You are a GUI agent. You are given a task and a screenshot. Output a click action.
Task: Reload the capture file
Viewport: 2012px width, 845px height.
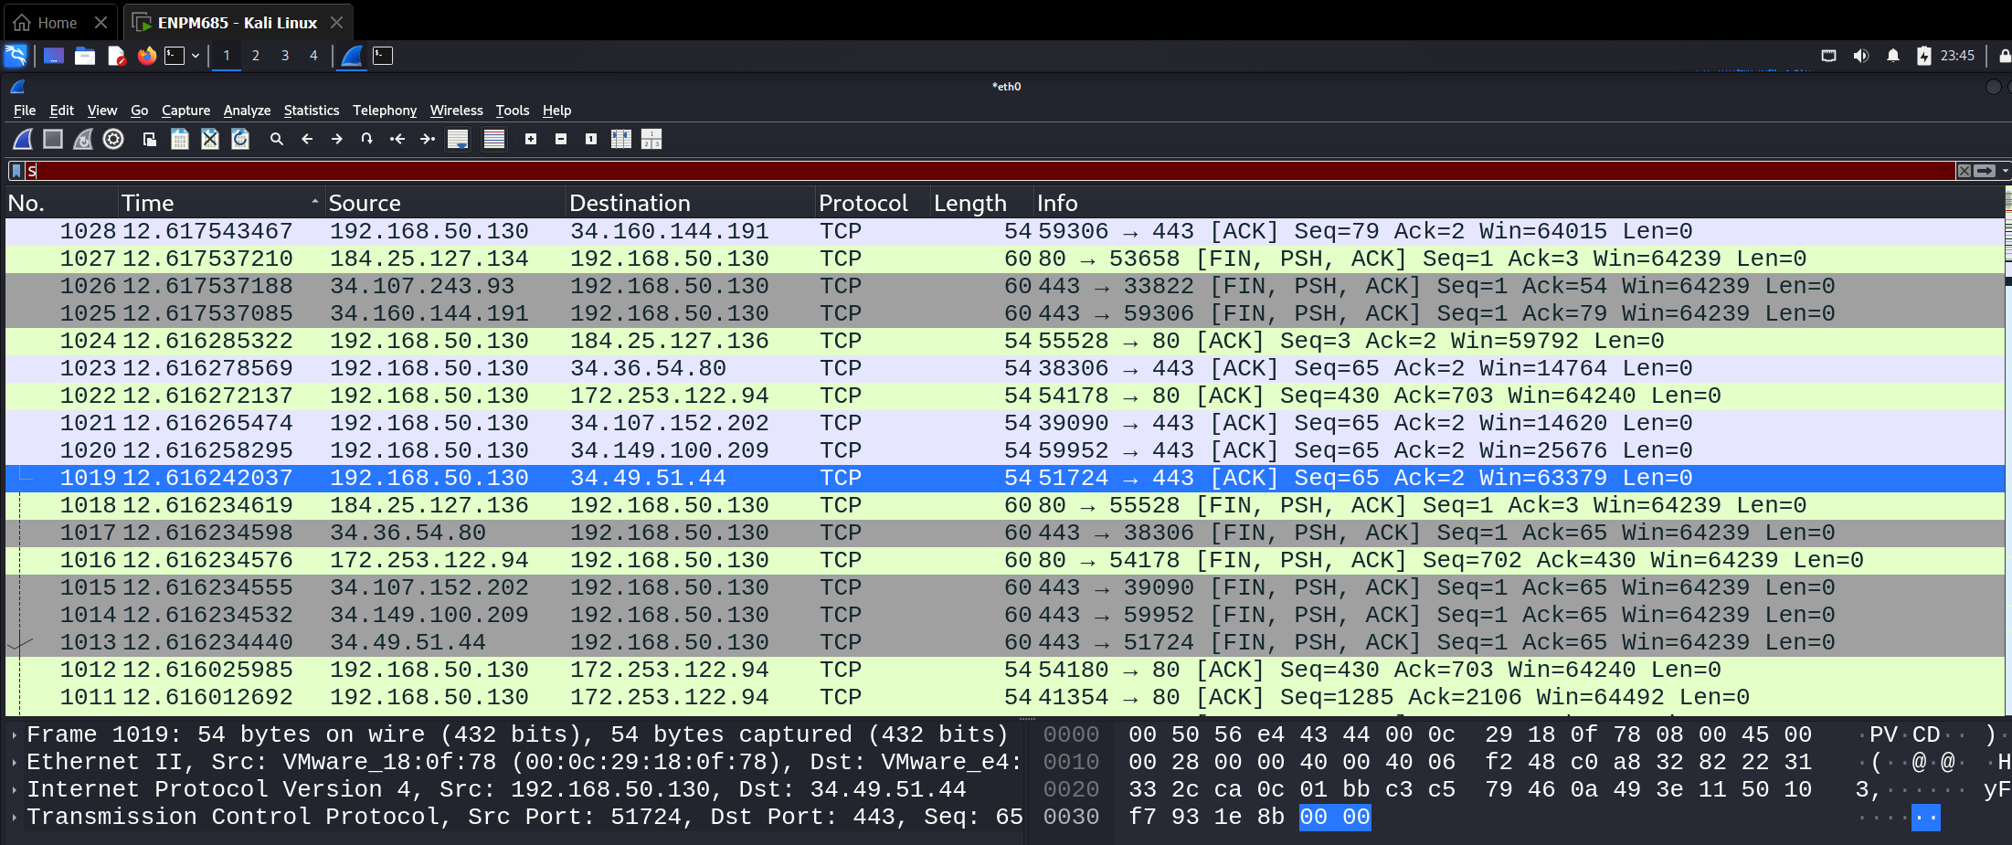(x=240, y=139)
